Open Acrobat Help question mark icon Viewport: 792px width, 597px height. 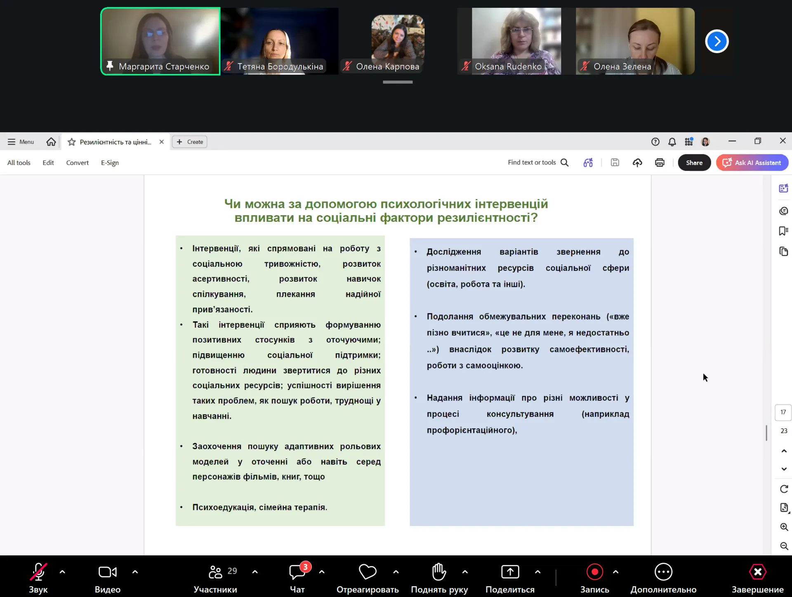655,142
